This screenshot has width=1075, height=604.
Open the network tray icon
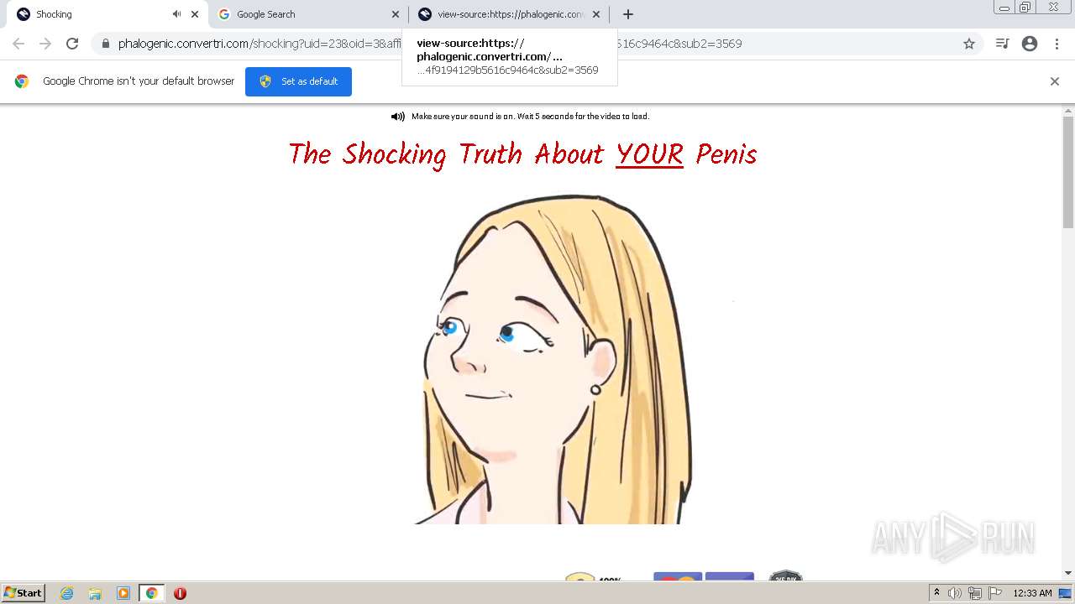point(975,593)
